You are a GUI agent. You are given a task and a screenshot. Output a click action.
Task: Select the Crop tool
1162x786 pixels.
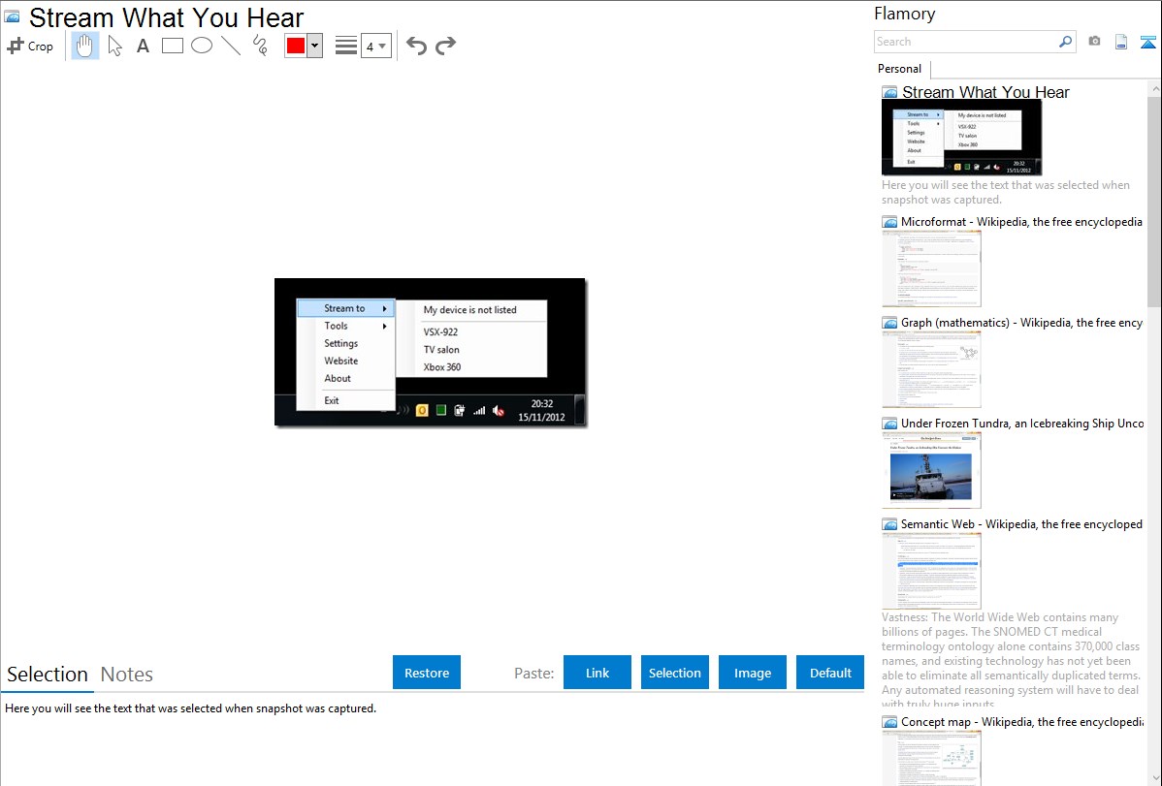pos(30,46)
